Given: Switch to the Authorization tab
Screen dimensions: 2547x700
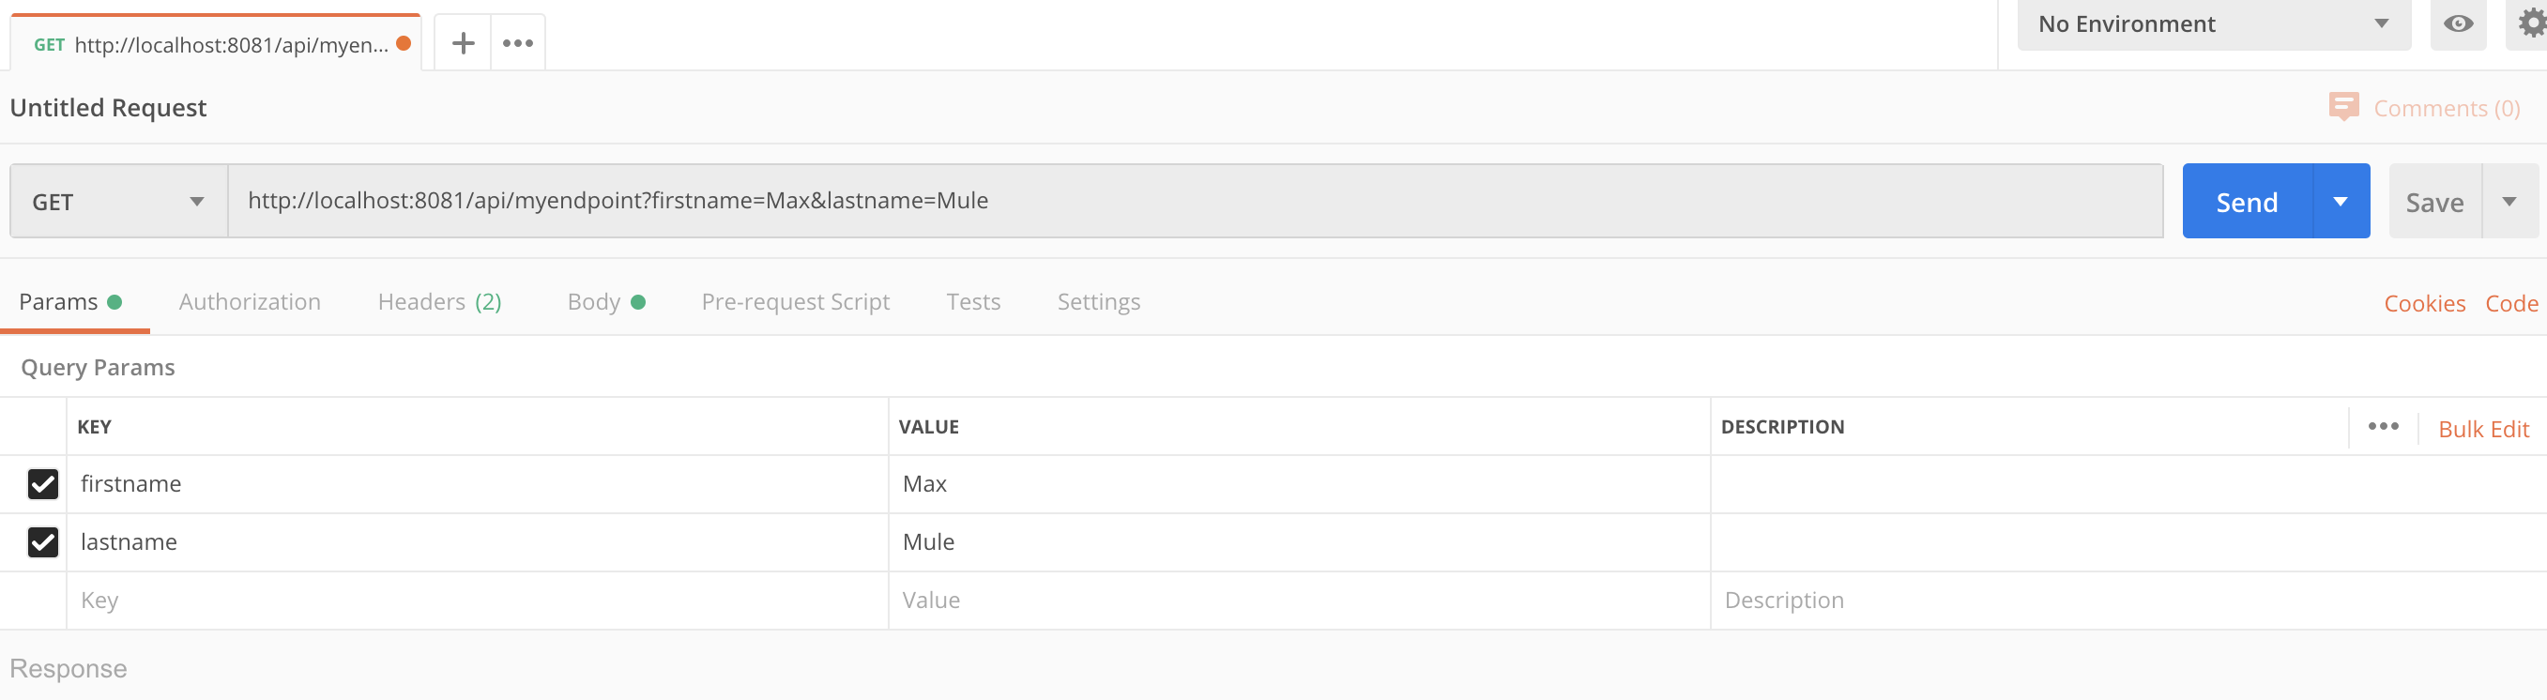Looking at the screenshot, I should [x=250, y=301].
